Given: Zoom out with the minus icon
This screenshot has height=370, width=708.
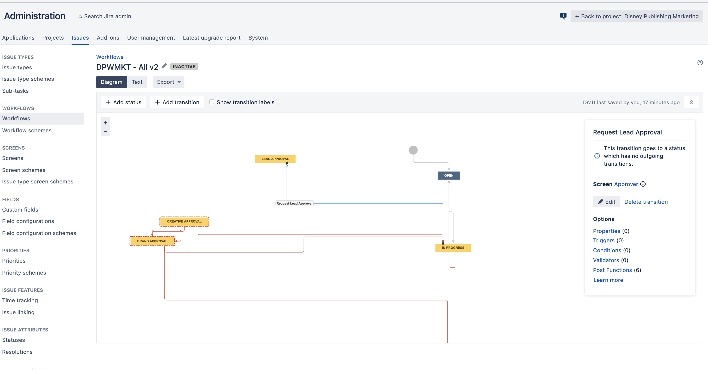Looking at the screenshot, I should (x=105, y=132).
